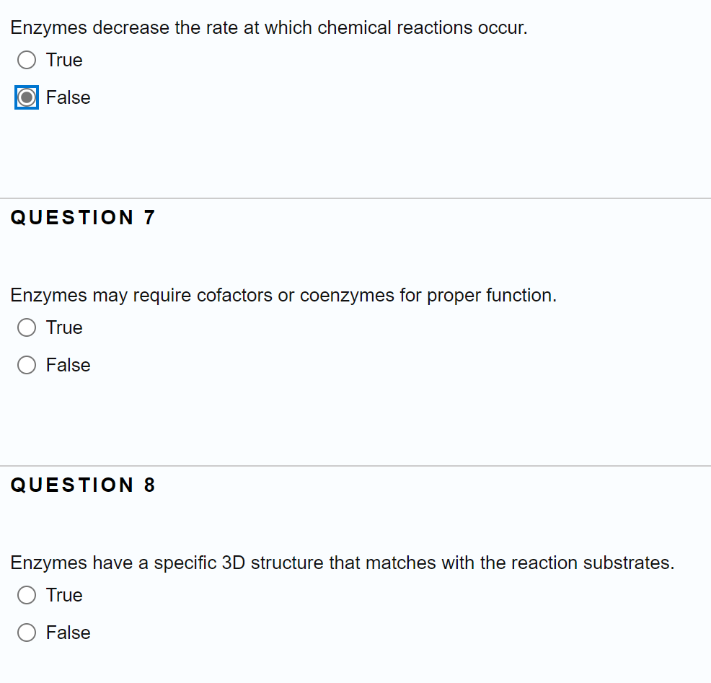Select True for the cofactors question

tap(26, 327)
